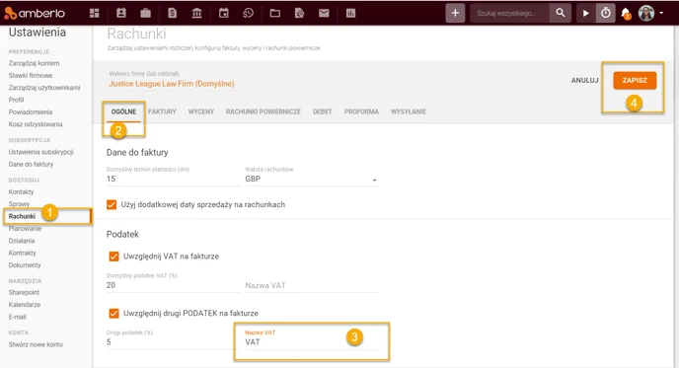Open 'Profil' settings link
This screenshot has width=679, height=368.
point(16,100)
